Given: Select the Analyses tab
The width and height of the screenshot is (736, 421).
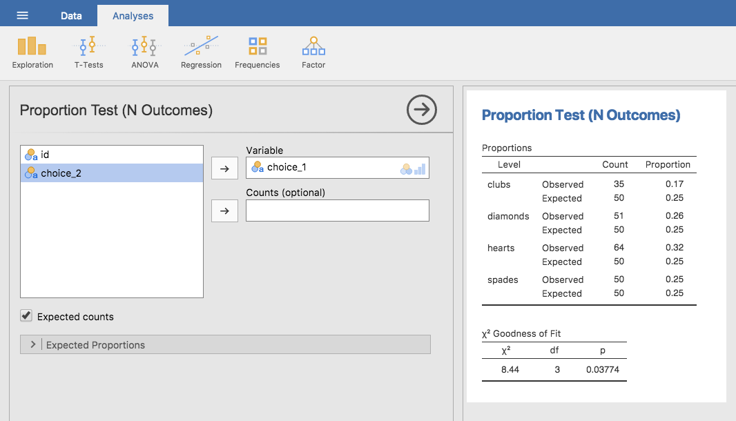Looking at the screenshot, I should (x=133, y=15).
